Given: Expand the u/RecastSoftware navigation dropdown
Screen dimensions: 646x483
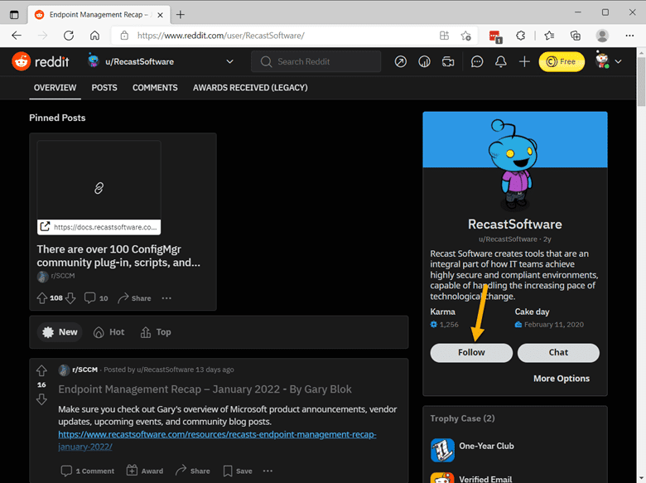Looking at the screenshot, I should pos(229,61).
